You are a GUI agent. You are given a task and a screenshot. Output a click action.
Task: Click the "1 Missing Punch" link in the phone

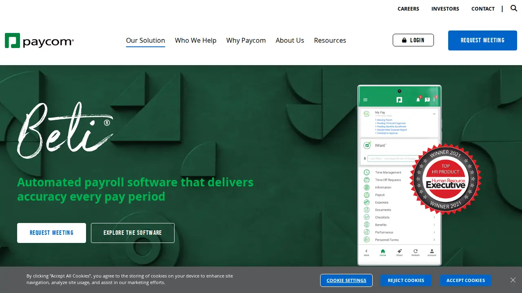(x=384, y=120)
